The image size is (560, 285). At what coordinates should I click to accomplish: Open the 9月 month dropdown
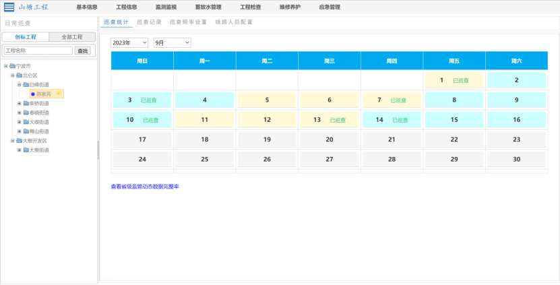tap(172, 43)
